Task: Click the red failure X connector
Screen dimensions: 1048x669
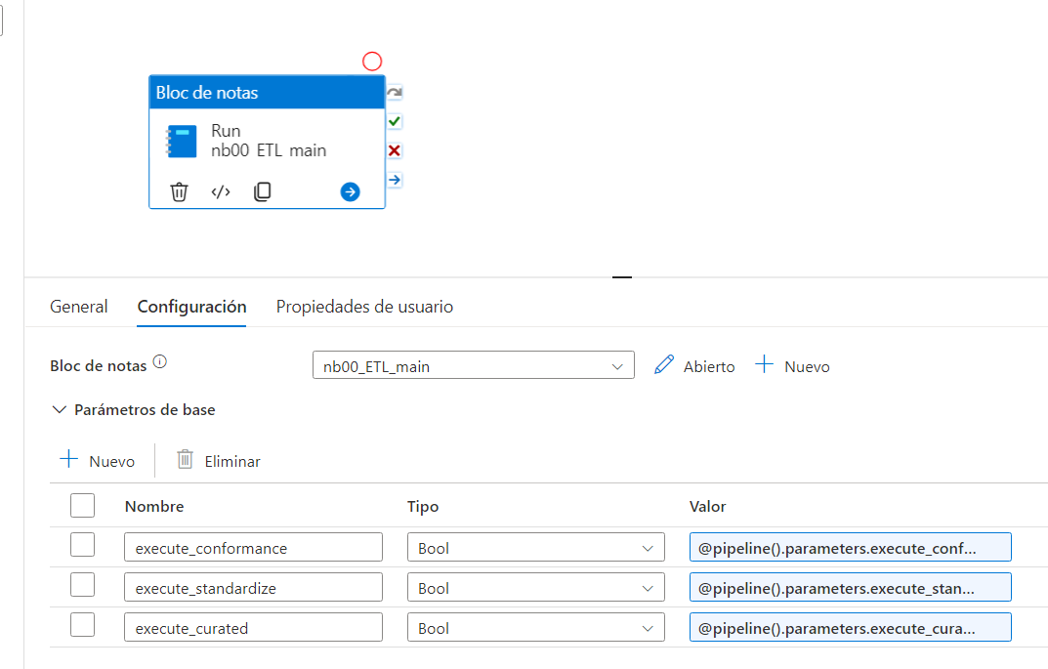Action: click(395, 150)
